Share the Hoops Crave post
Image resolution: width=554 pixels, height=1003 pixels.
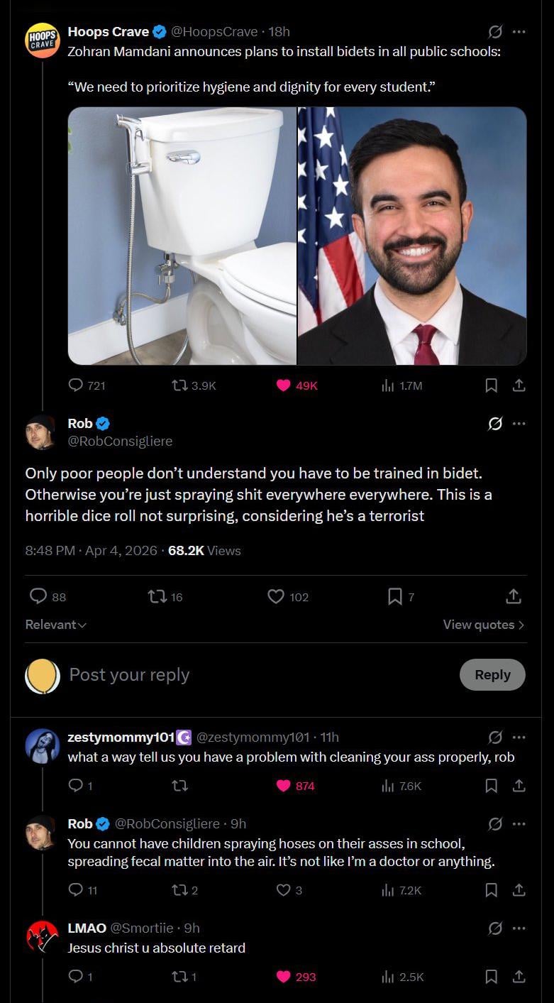coord(519,385)
